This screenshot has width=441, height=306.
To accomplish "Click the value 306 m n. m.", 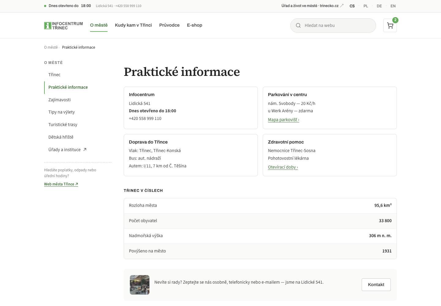I will (x=380, y=236).
